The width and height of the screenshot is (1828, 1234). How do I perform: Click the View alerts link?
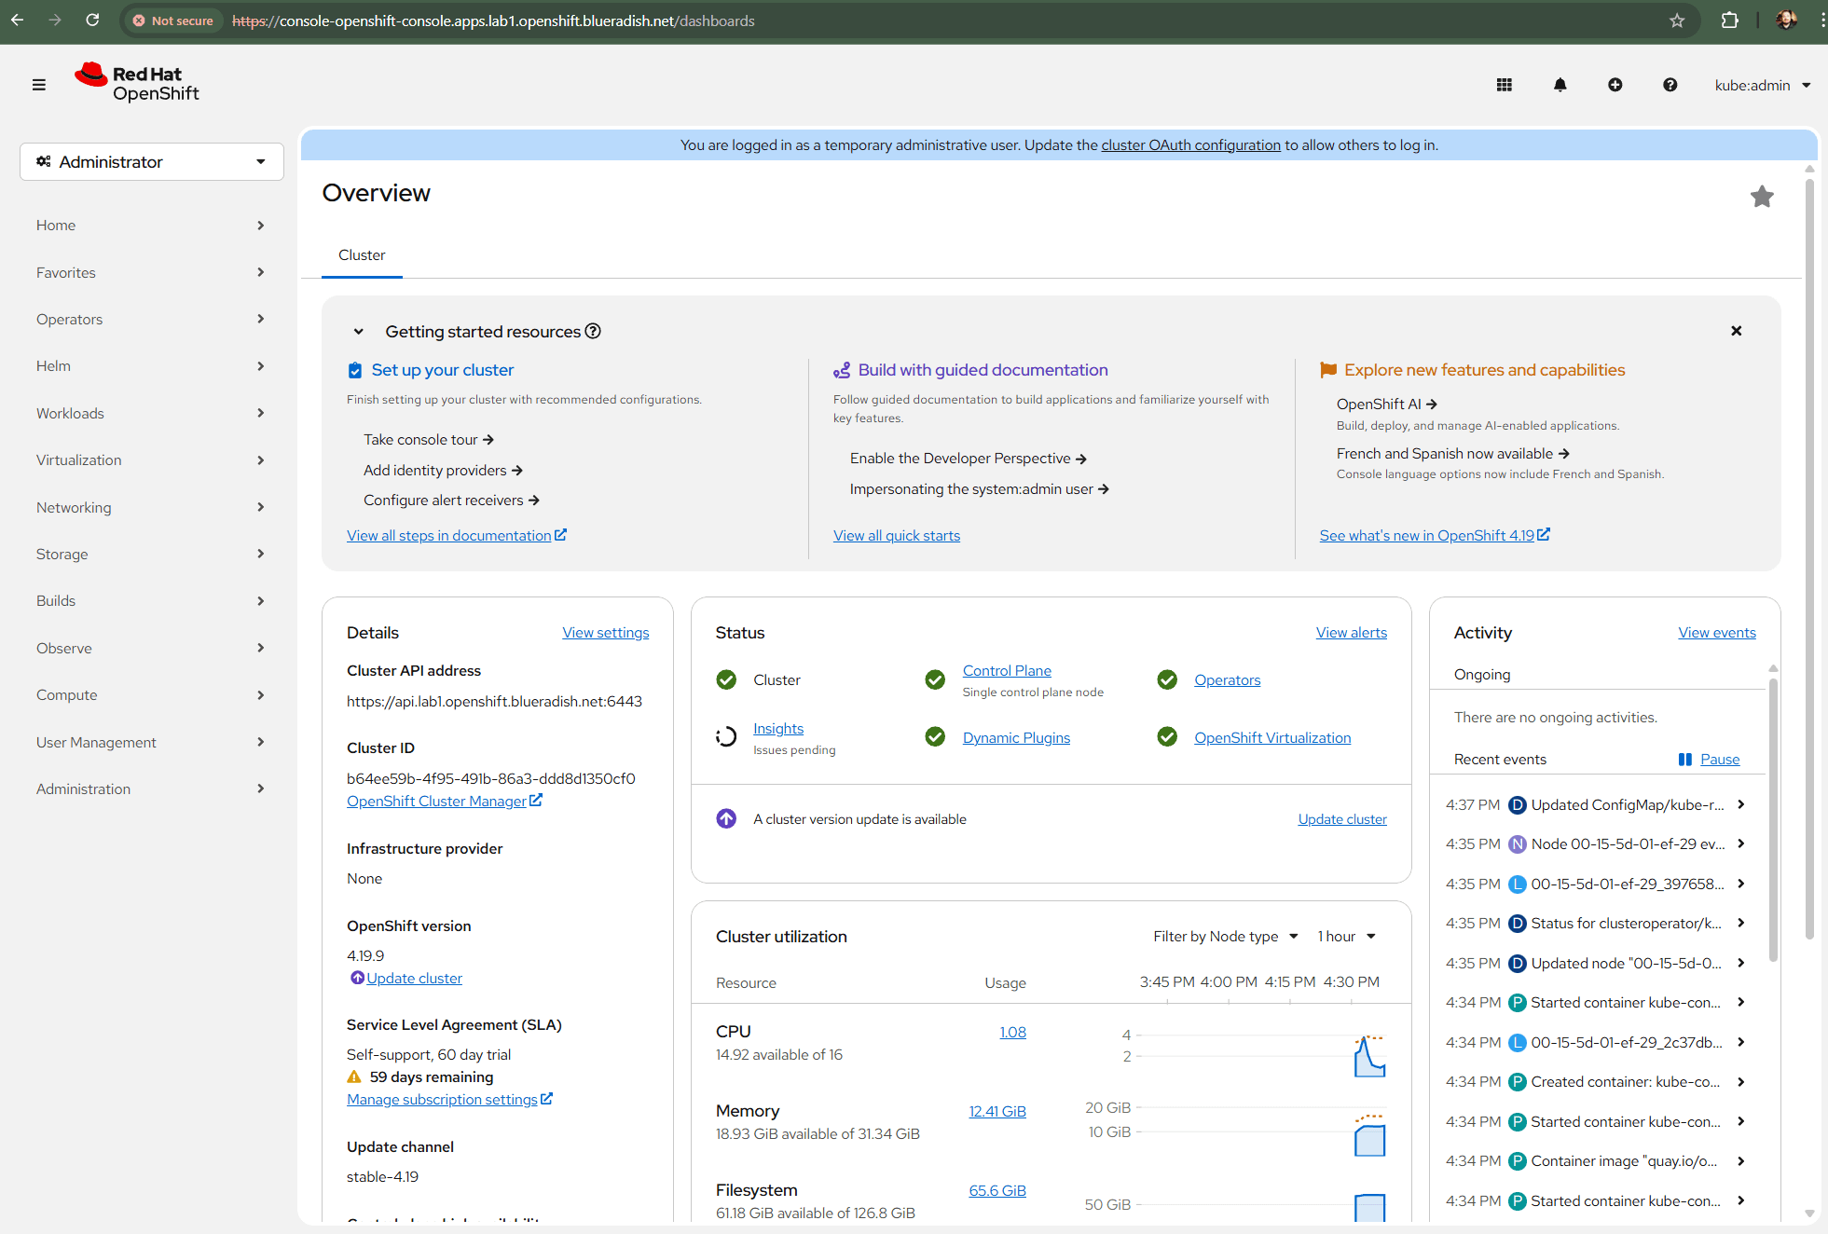click(1351, 633)
